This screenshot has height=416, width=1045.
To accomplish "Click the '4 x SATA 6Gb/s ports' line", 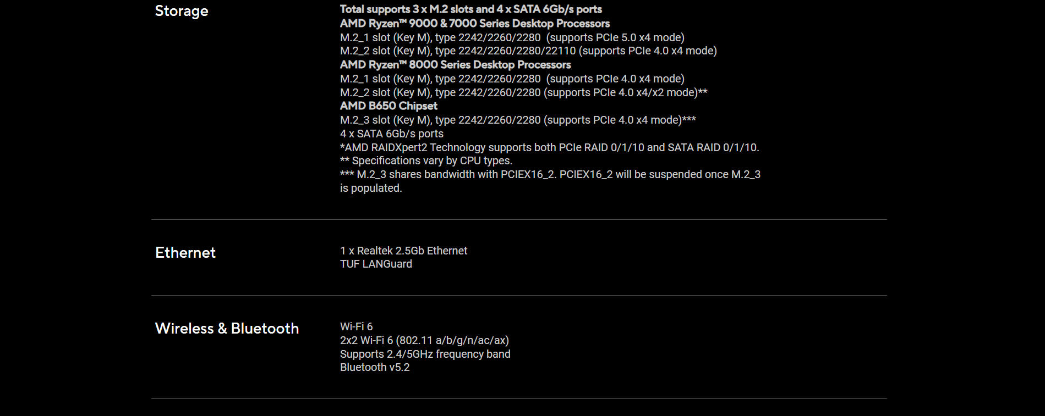I will [392, 134].
